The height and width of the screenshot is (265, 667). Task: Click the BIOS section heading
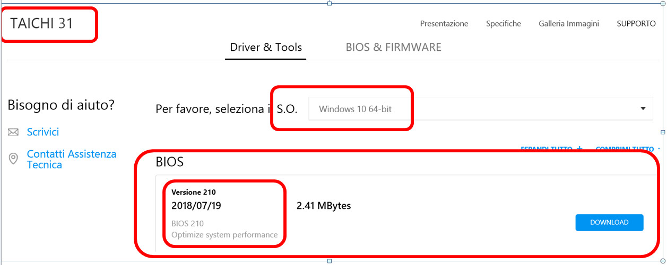(170, 162)
